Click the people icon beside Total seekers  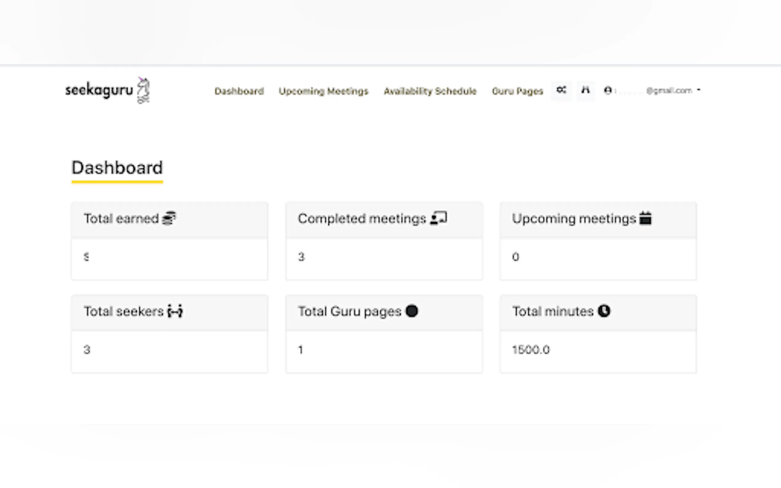(x=175, y=312)
